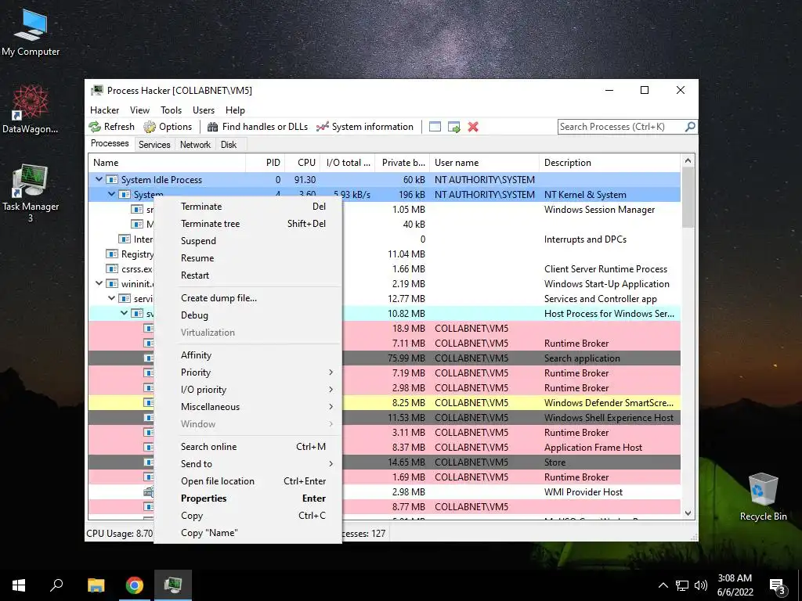Click the red X terminate window icon

[x=473, y=127]
